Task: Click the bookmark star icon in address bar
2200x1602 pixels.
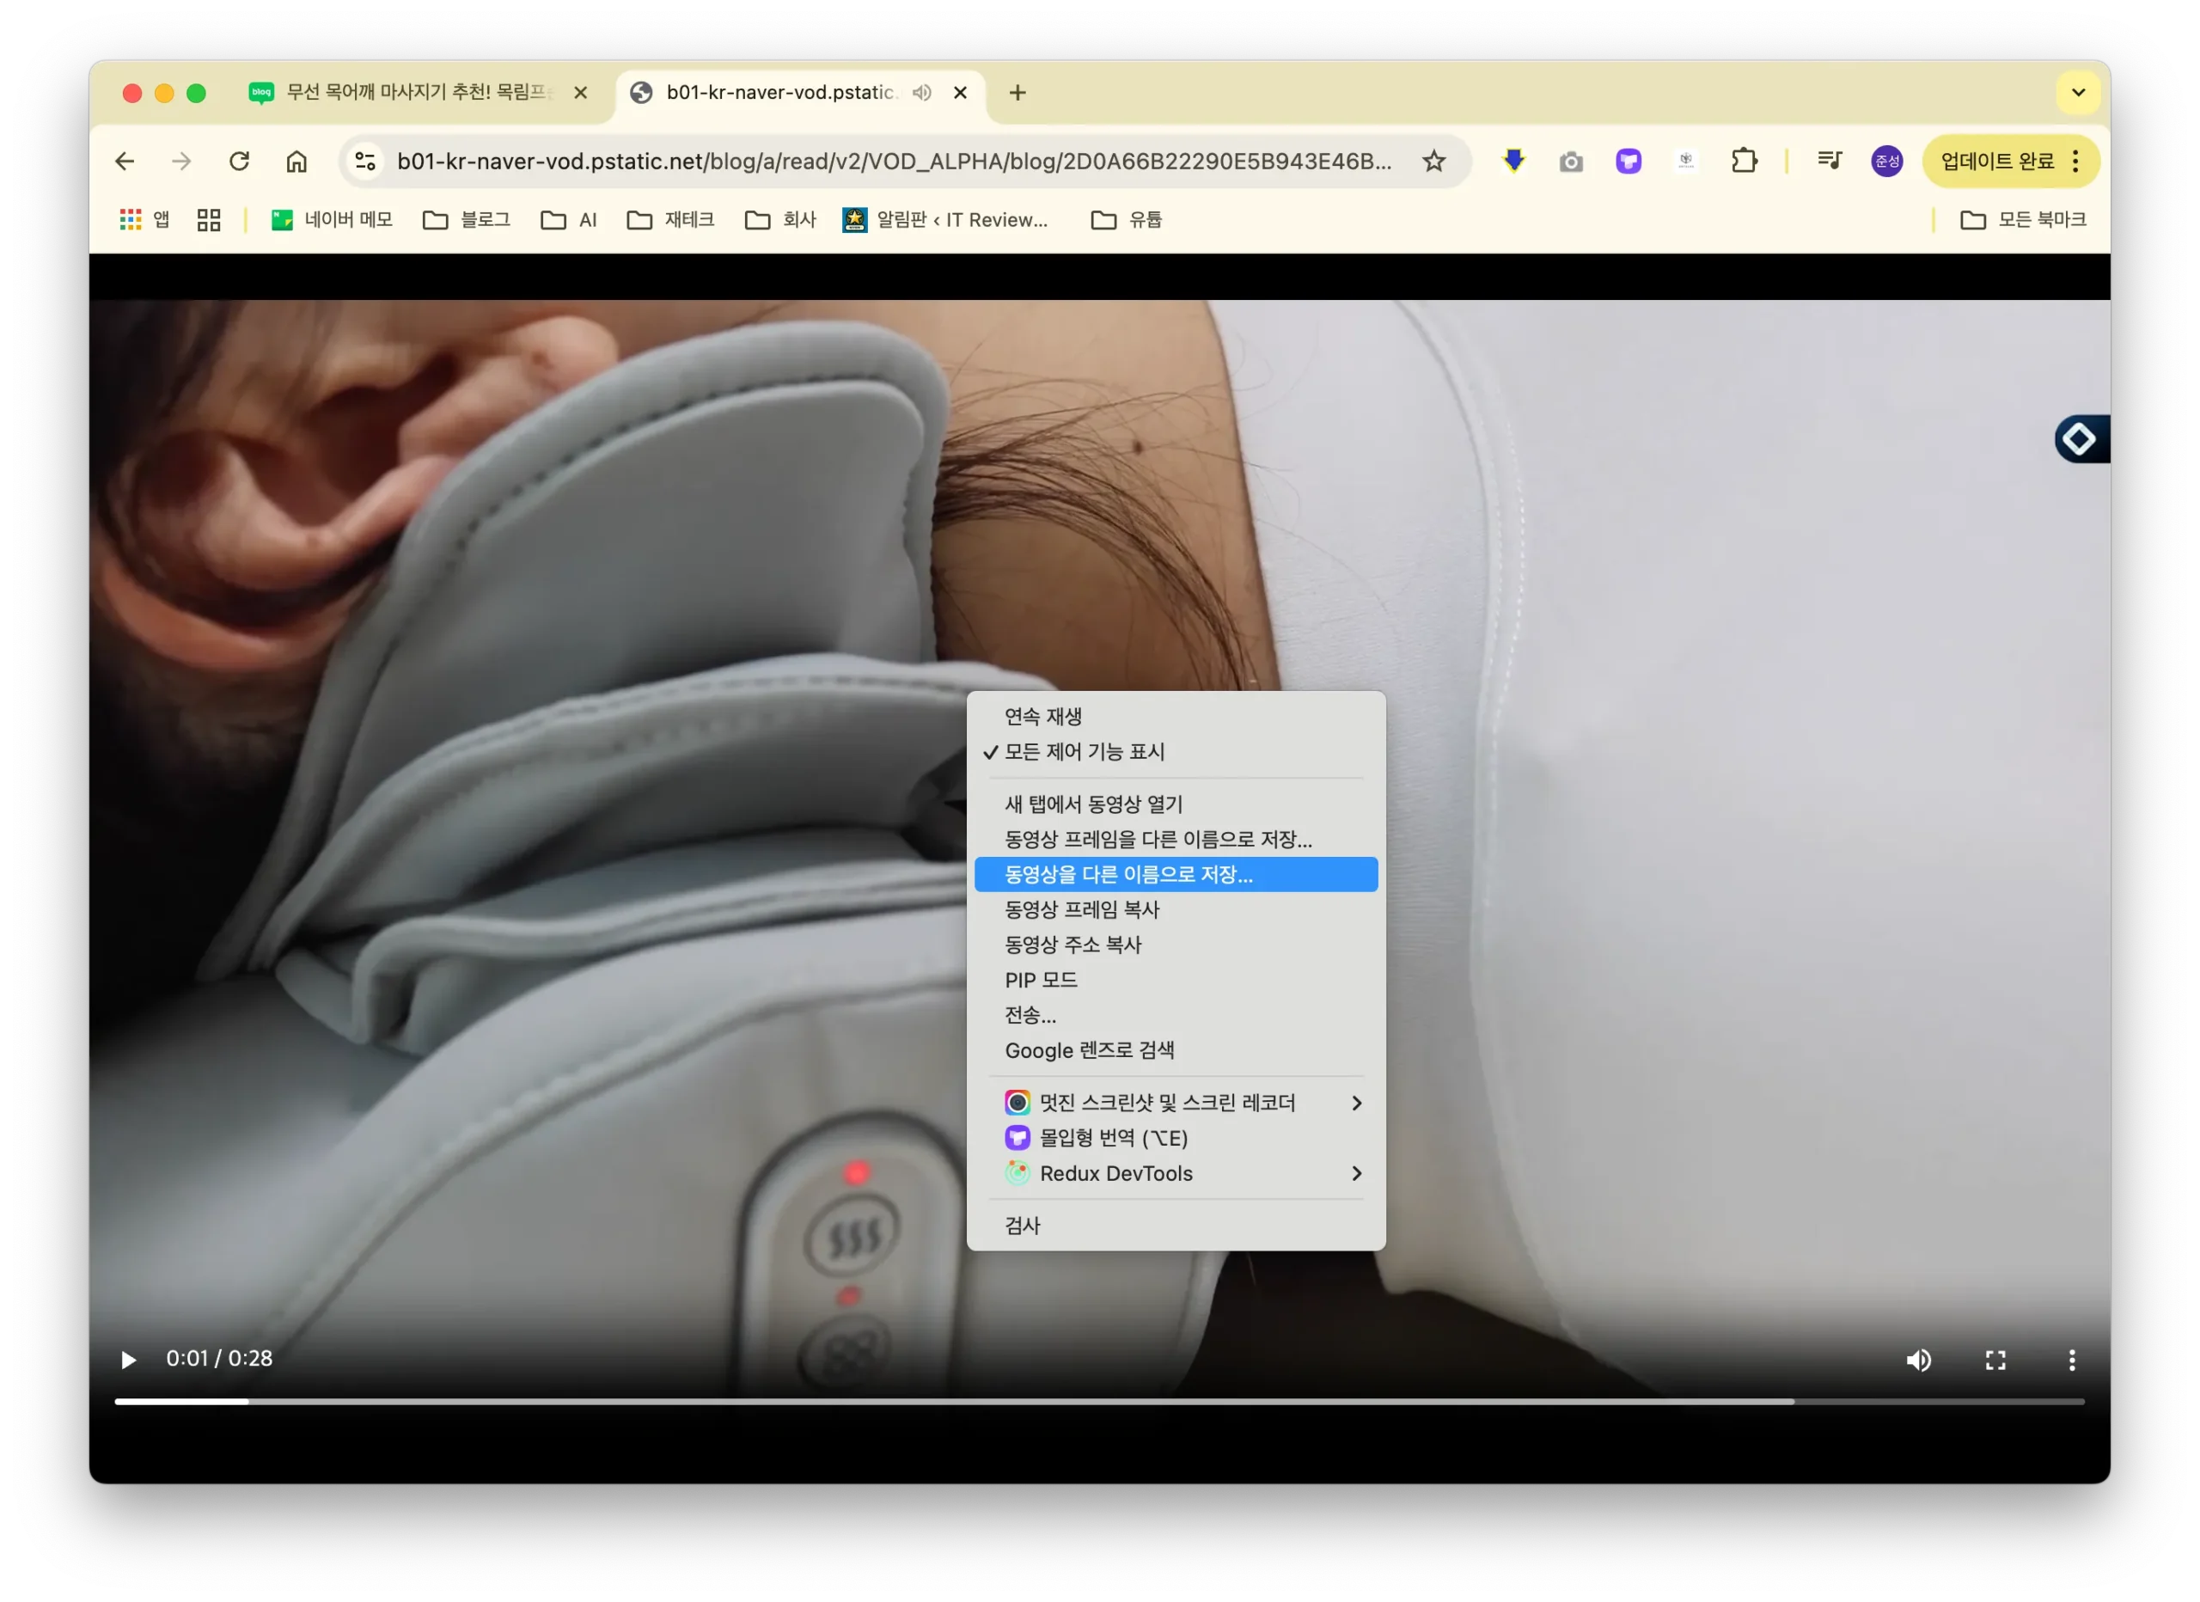Action: click(x=1433, y=161)
